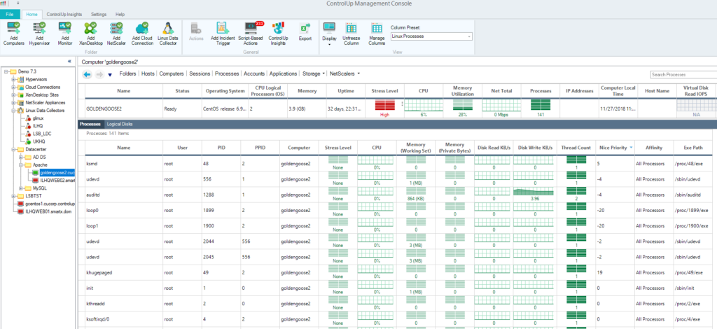The image size is (717, 329).
Task: Open the Help ribbon tab
Action: point(120,14)
